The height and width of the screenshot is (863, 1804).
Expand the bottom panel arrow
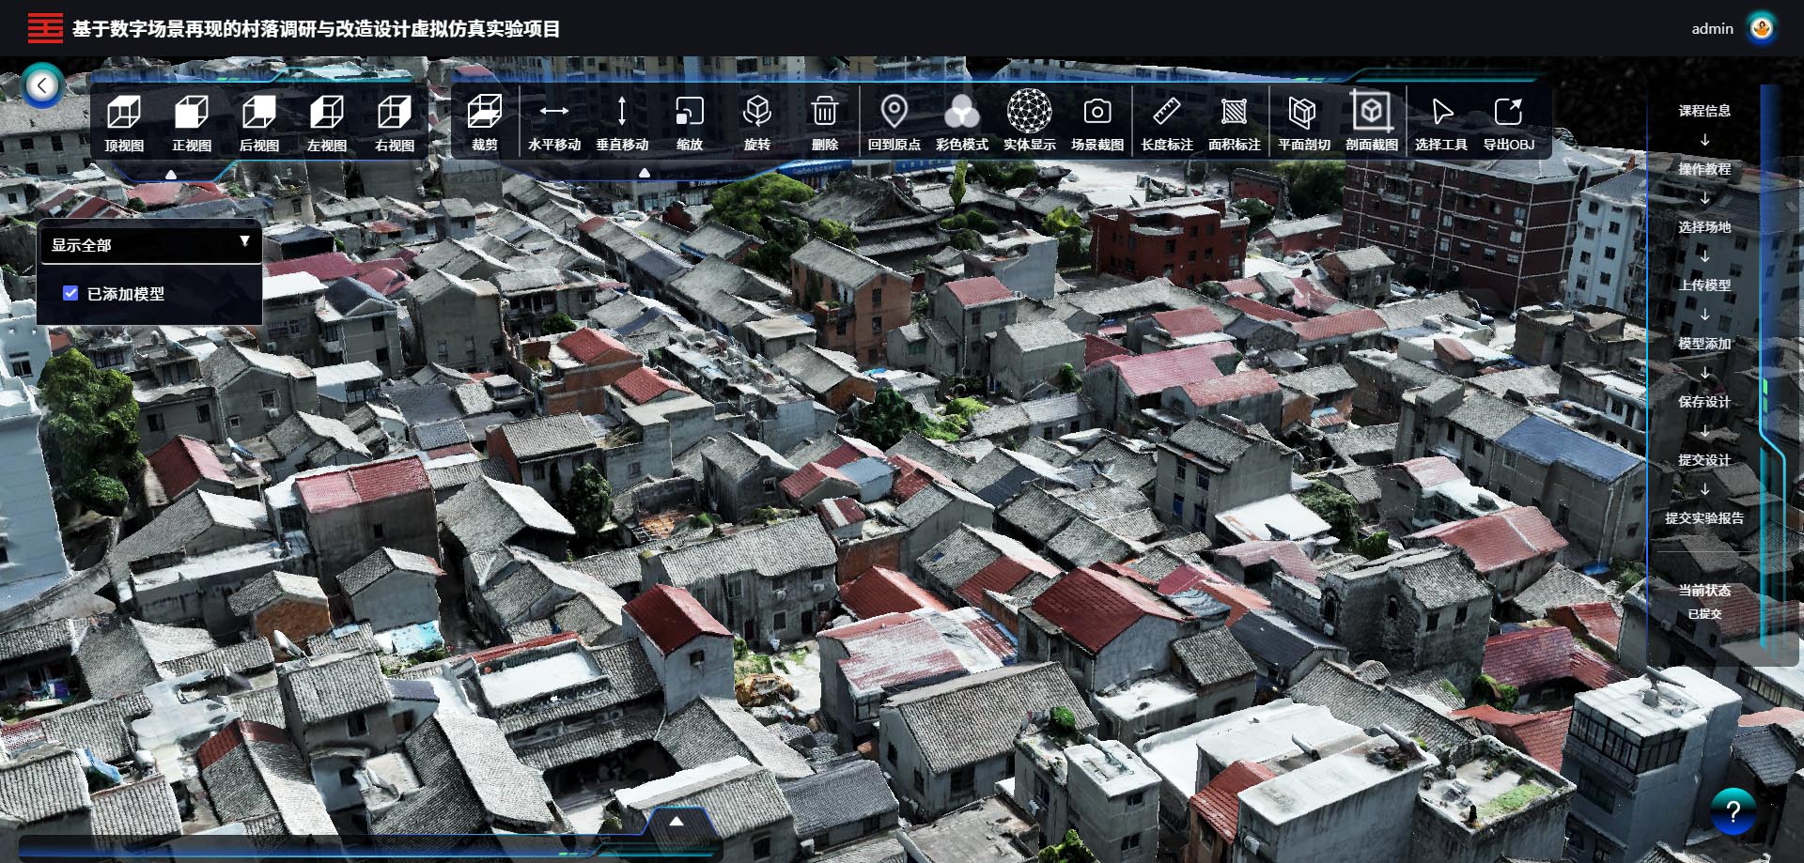click(676, 821)
